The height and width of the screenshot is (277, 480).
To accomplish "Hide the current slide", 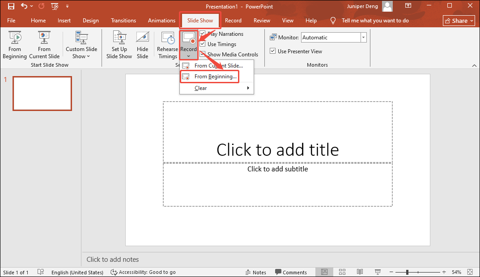I will [142, 44].
